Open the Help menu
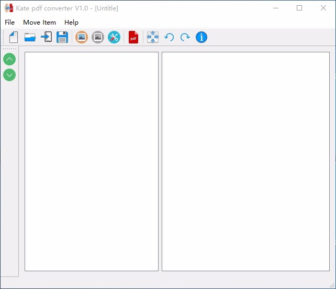336x289 pixels. 71,23
